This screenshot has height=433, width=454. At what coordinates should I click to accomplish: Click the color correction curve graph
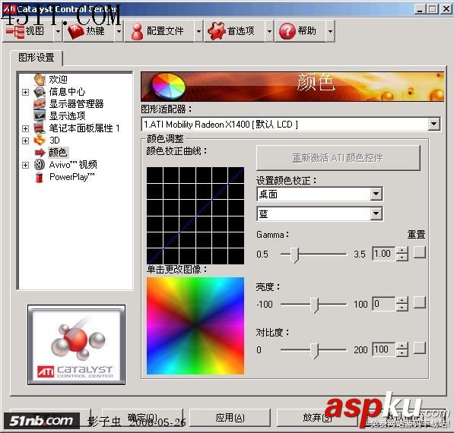click(195, 216)
